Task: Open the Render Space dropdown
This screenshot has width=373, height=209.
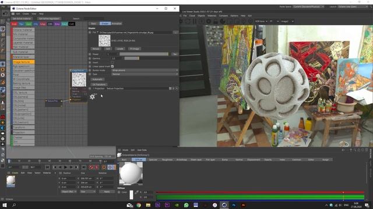Action: (308, 6)
